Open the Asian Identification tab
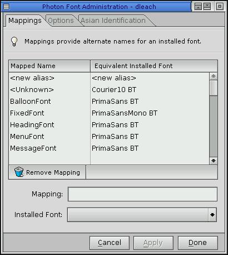This screenshot has width=228, height=255. click(113, 21)
